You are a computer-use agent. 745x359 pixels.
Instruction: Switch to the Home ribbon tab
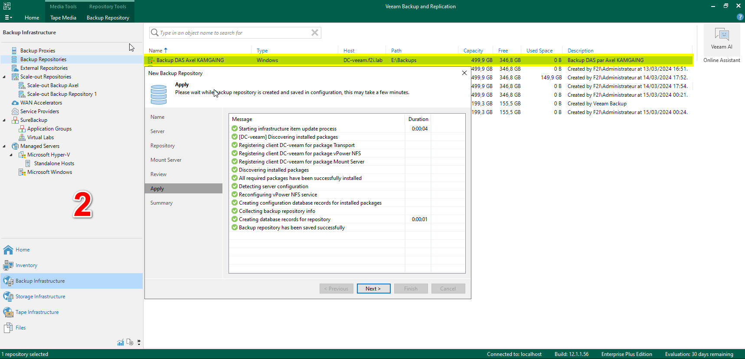pos(32,18)
